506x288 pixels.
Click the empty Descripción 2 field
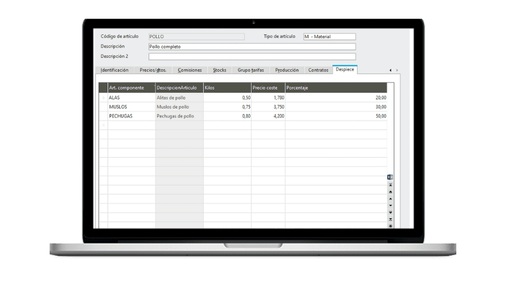tap(252, 57)
